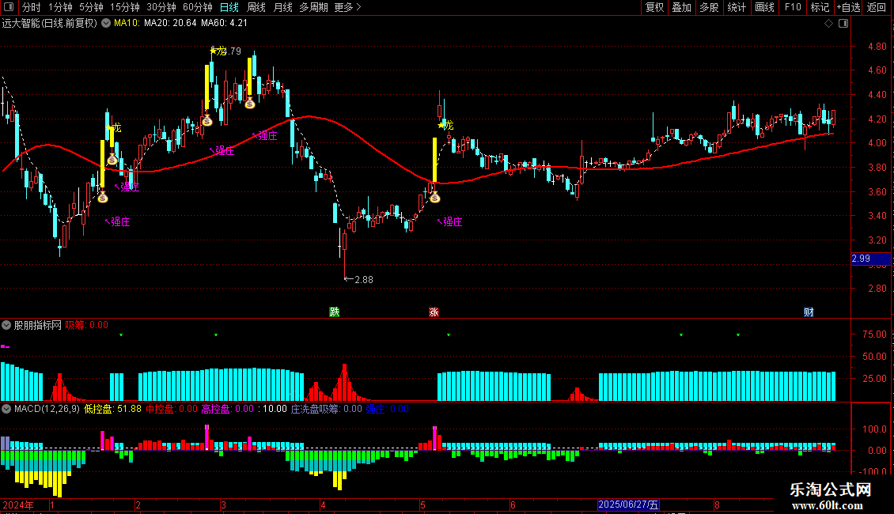The width and height of the screenshot is (894, 514).
Task: Open the main chart indicator dropdown by 远大智能
Action: (x=106, y=24)
